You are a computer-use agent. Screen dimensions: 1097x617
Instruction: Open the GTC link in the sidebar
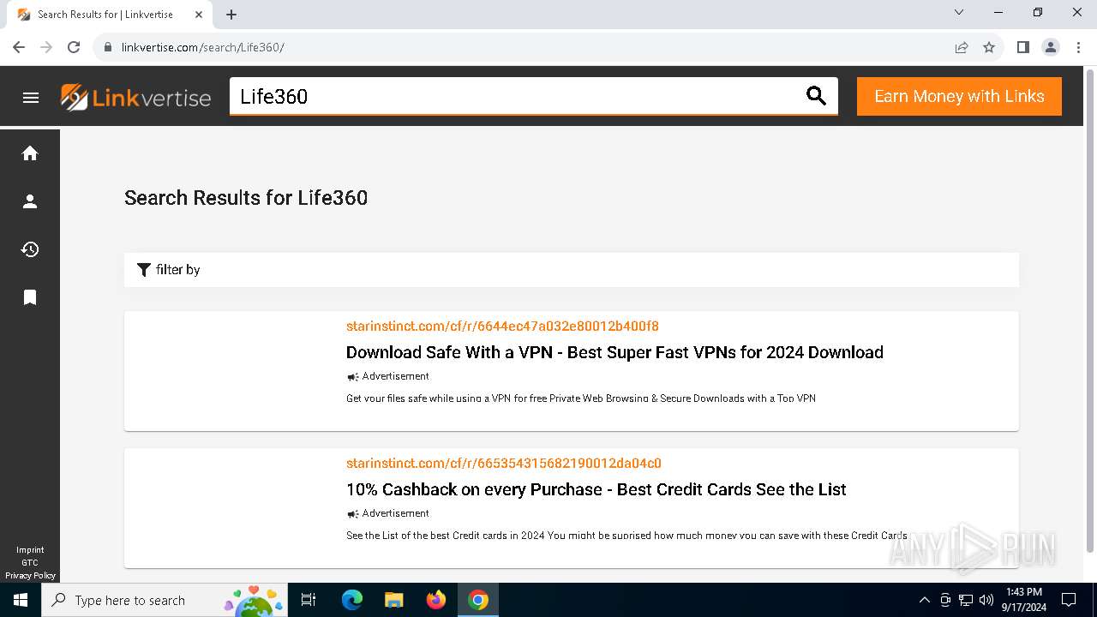pos(30,563)
